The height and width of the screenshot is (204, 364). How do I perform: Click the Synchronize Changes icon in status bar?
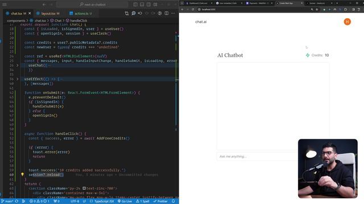click(16, 201)
